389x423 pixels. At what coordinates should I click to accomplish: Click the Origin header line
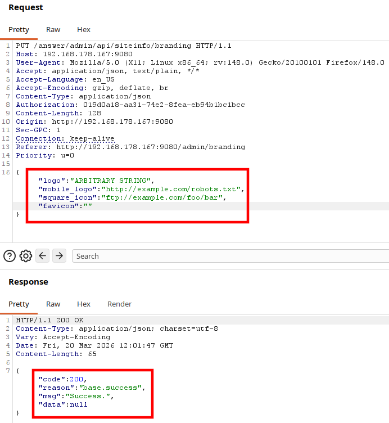(94, 121)
